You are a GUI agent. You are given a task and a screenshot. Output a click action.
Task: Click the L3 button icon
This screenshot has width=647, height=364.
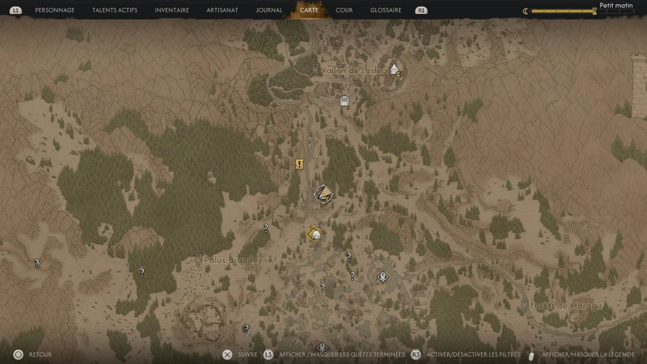point(269,355)
